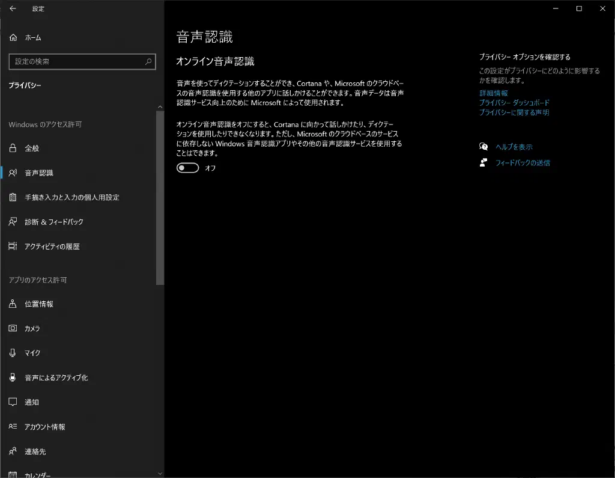Click the 設定の検索 search field
Viewport: 615px width, 478px height.
75,61
